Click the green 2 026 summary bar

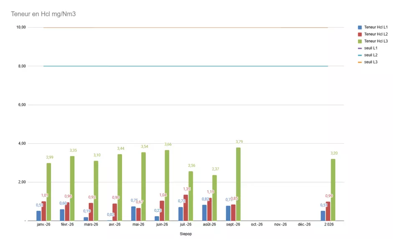click(333, 190)
